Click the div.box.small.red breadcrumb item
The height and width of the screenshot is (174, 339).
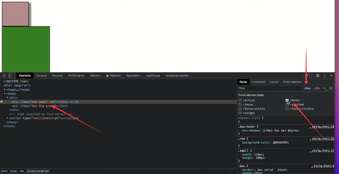point(38,171)
